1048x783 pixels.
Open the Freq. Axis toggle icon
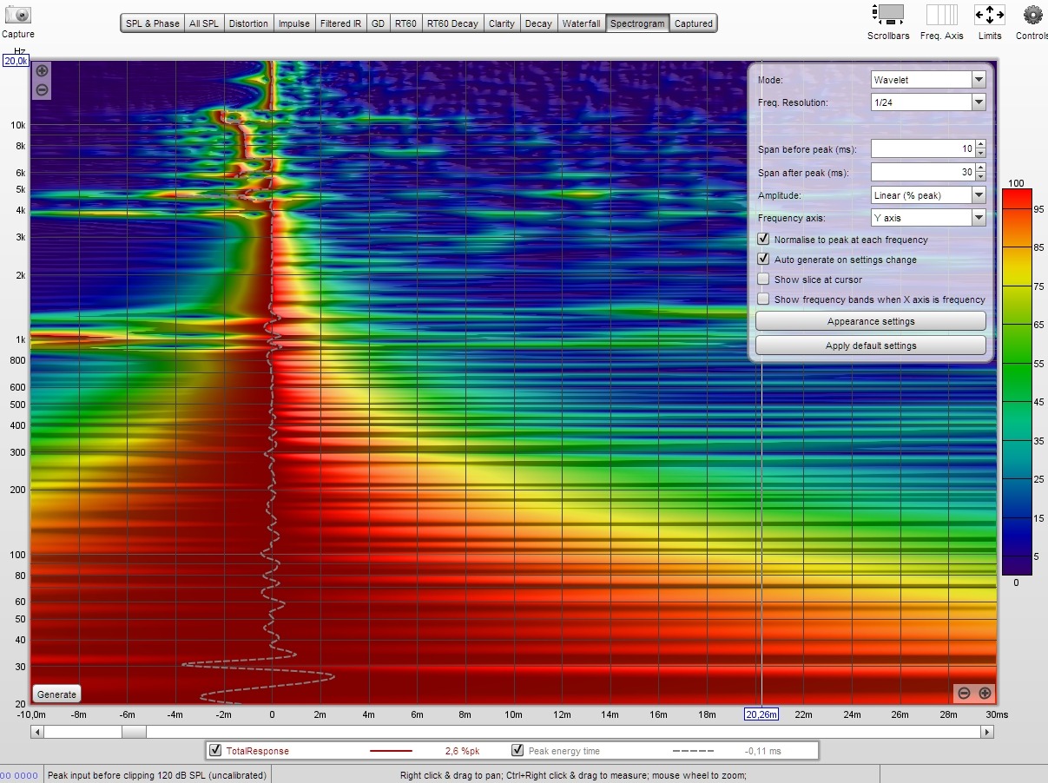click(x=942, y=15)
